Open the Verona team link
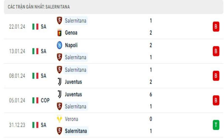The height and width of the screenshot is (140, 224). (71, 119)
